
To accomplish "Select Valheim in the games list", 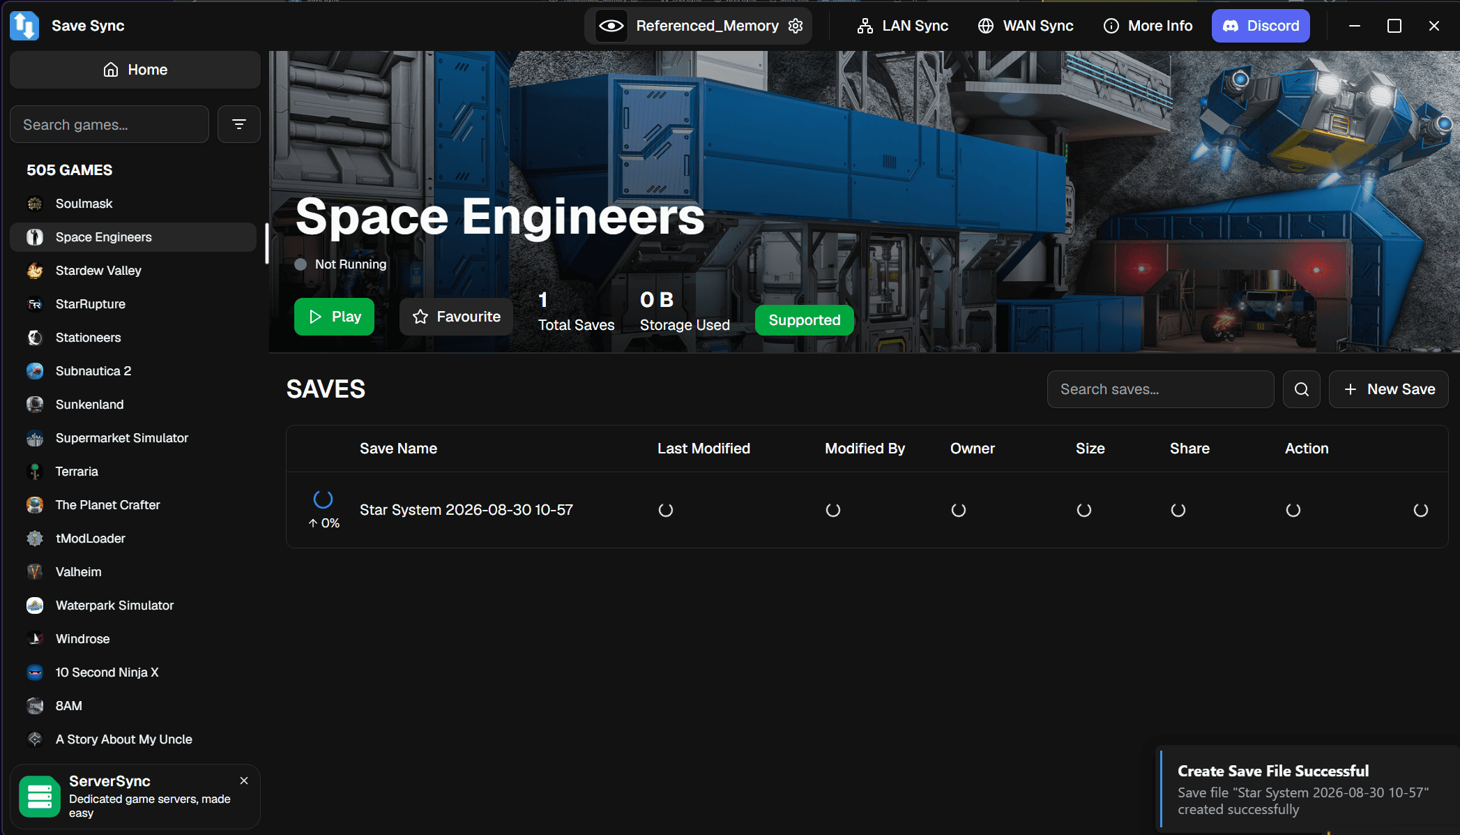I will pos(133,572).
